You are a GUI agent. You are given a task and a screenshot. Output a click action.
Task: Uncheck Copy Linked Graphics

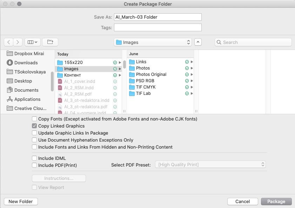pyautogui.click(x=34, y=126)
